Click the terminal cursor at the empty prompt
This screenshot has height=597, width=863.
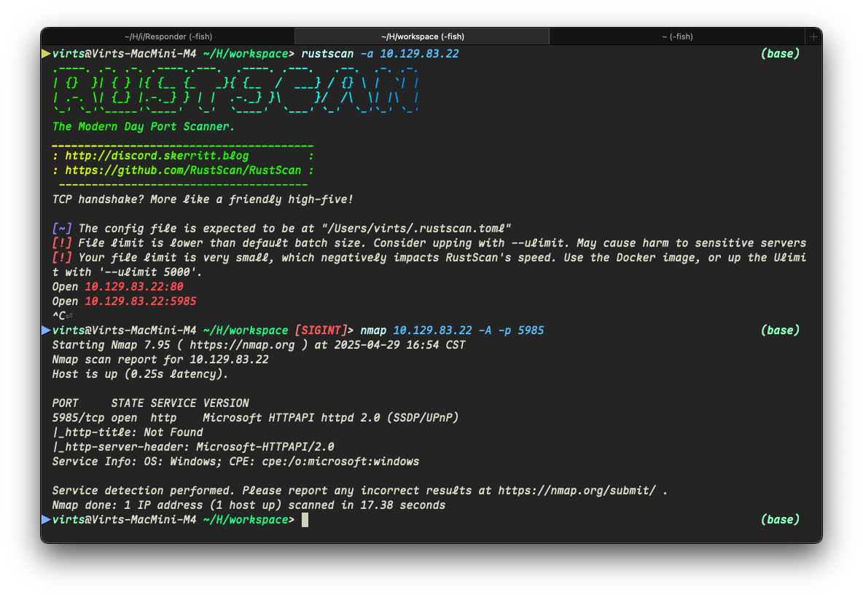click(x=305, y=520)
